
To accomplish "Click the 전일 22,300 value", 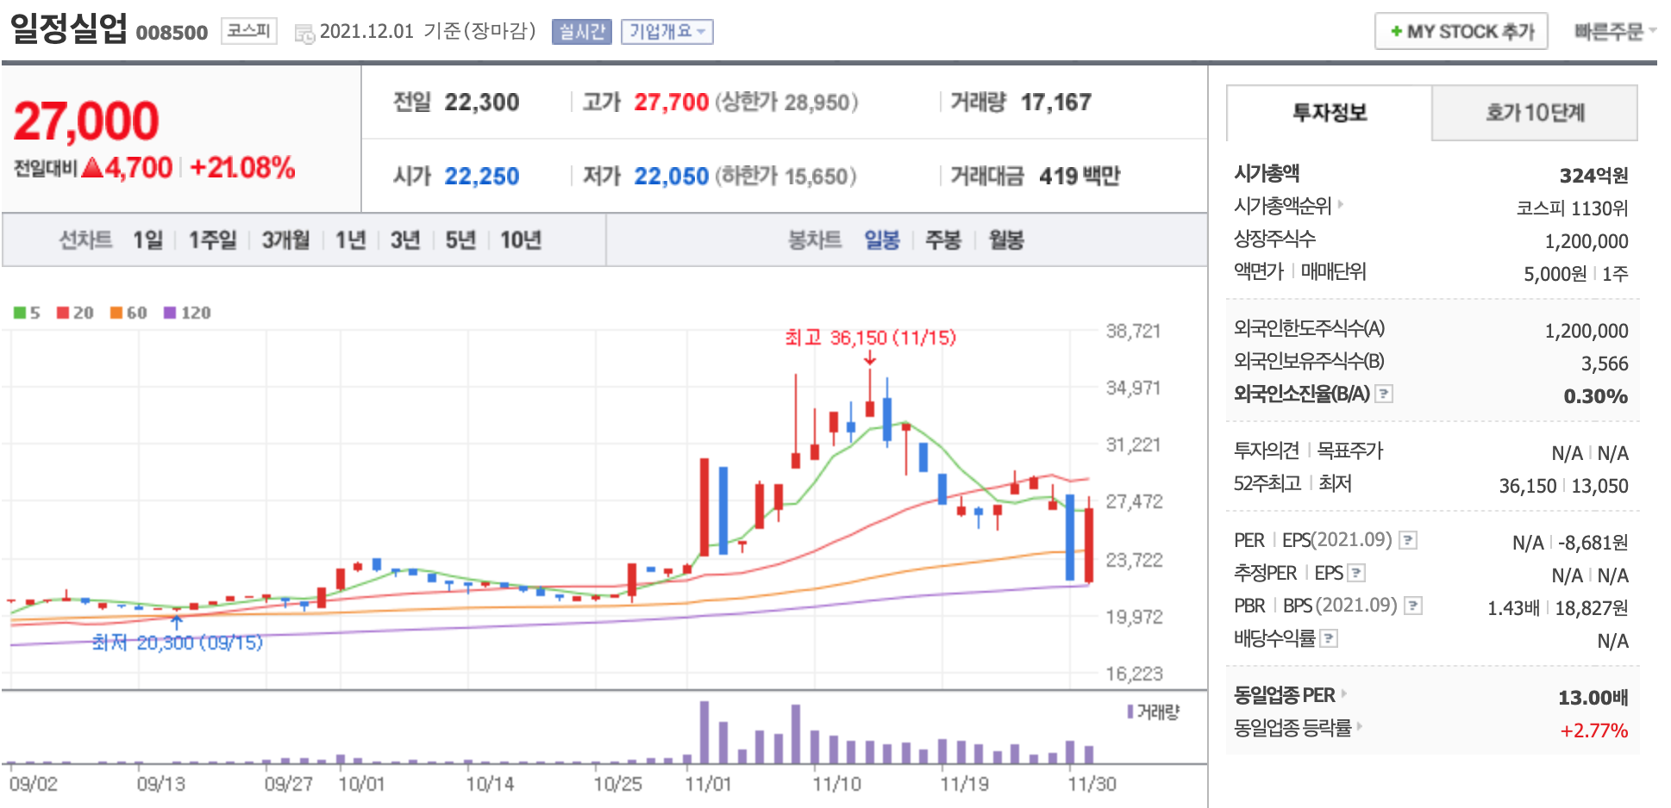I will coord(481,103).
